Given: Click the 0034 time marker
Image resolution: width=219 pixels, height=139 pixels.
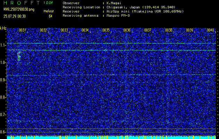Looking at the screenshot, I should coord(85,30).
